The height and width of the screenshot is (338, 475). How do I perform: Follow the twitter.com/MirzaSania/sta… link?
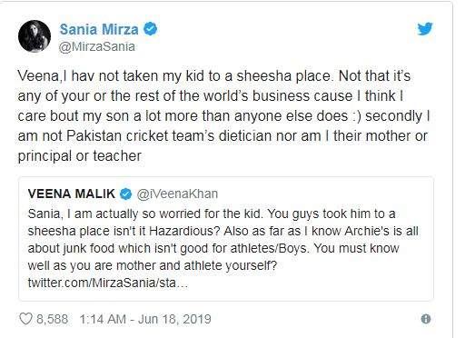pyautogui.click(x=108, y=283)
